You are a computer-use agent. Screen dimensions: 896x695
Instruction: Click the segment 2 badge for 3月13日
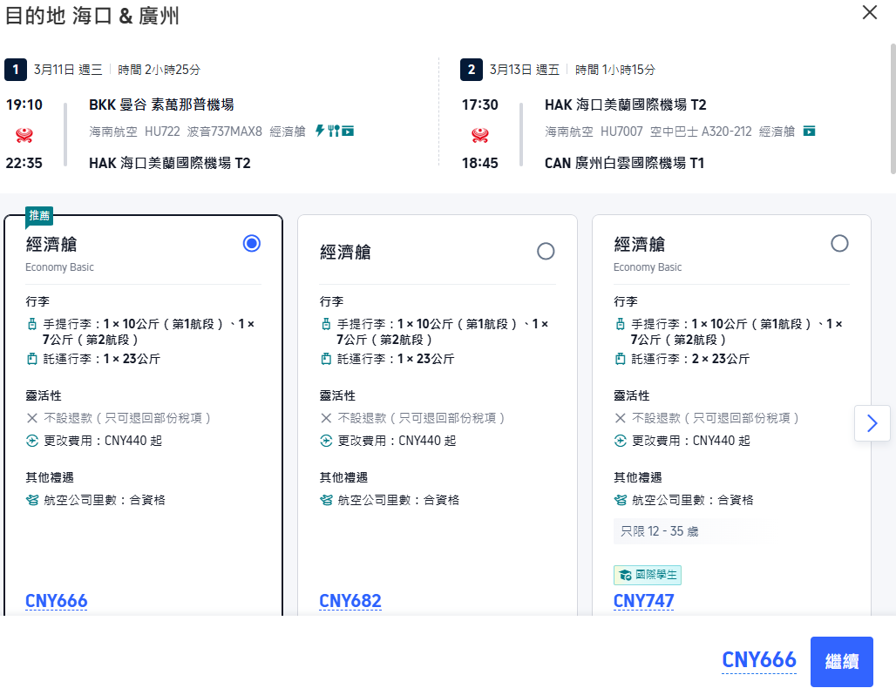coord(471,70)
